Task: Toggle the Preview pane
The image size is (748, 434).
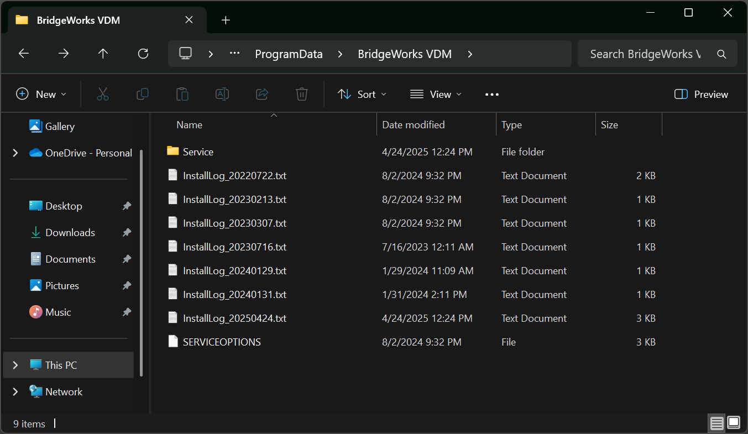Action: [702, 95]
